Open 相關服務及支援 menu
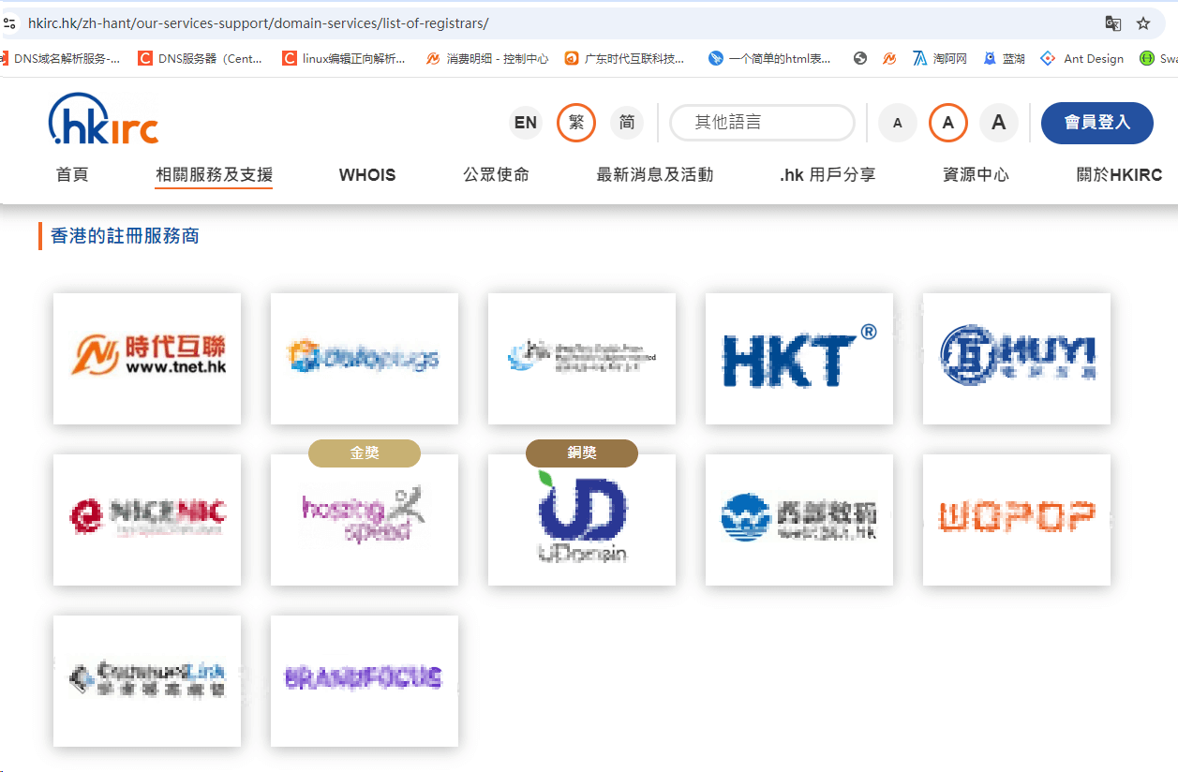 click(x=214, y=174)
